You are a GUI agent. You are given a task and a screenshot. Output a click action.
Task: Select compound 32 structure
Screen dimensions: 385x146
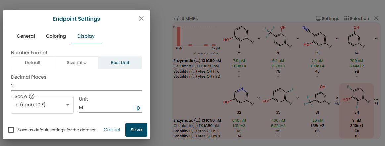pyautogui.click(x=239, y=96)
